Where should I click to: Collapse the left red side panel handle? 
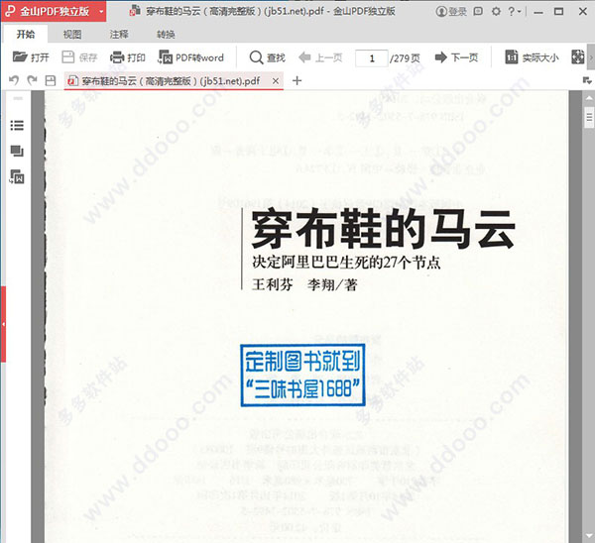3,324
